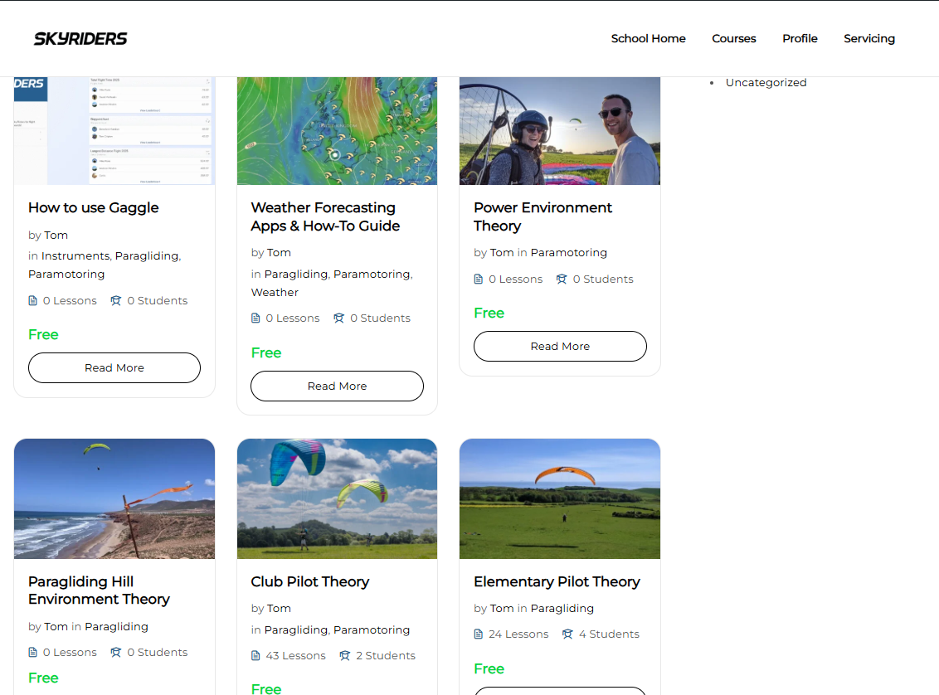
Task: Click Paramotoring category on Weather Forecasting card
Action: point(372,275)
